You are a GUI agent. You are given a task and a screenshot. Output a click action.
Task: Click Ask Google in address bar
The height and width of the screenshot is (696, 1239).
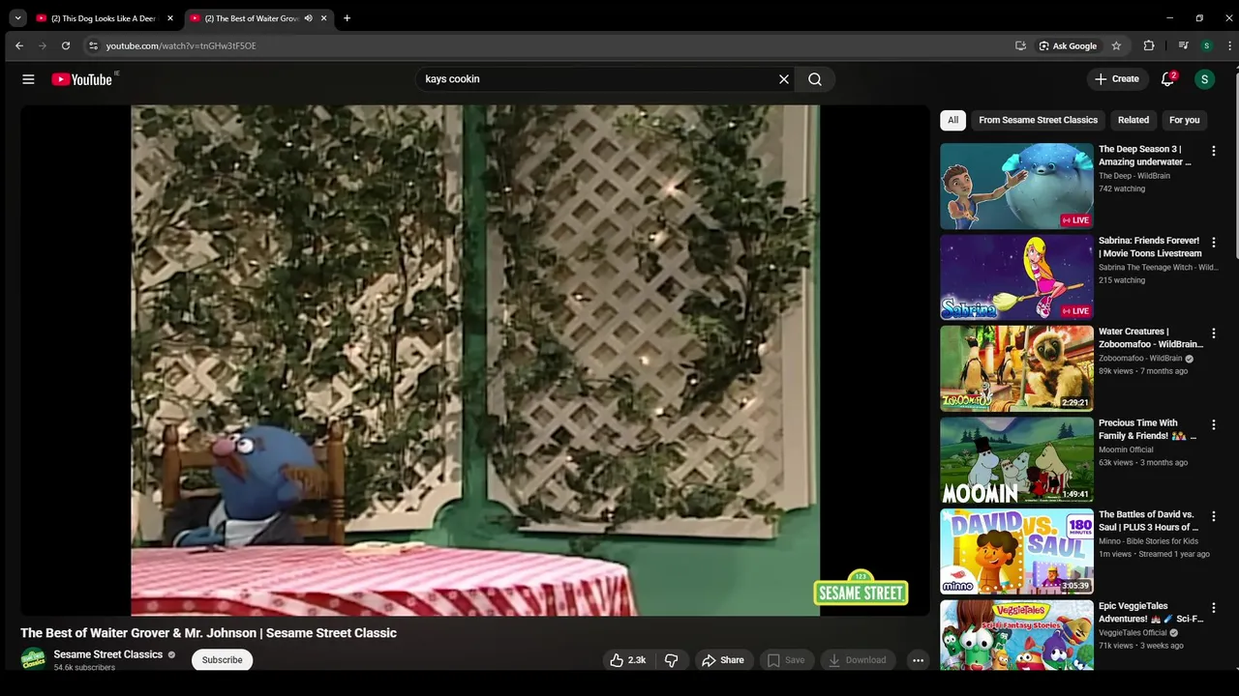(x=1068, y=45)
